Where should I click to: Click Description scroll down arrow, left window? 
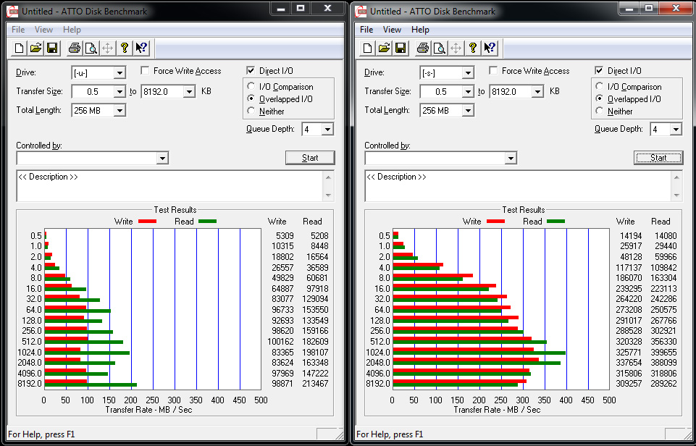point(329,195)
